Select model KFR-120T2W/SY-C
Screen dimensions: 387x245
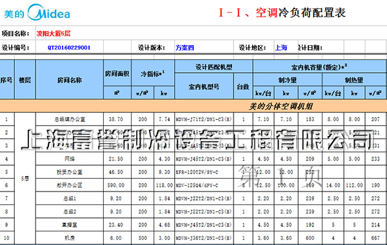coord(197,172)
